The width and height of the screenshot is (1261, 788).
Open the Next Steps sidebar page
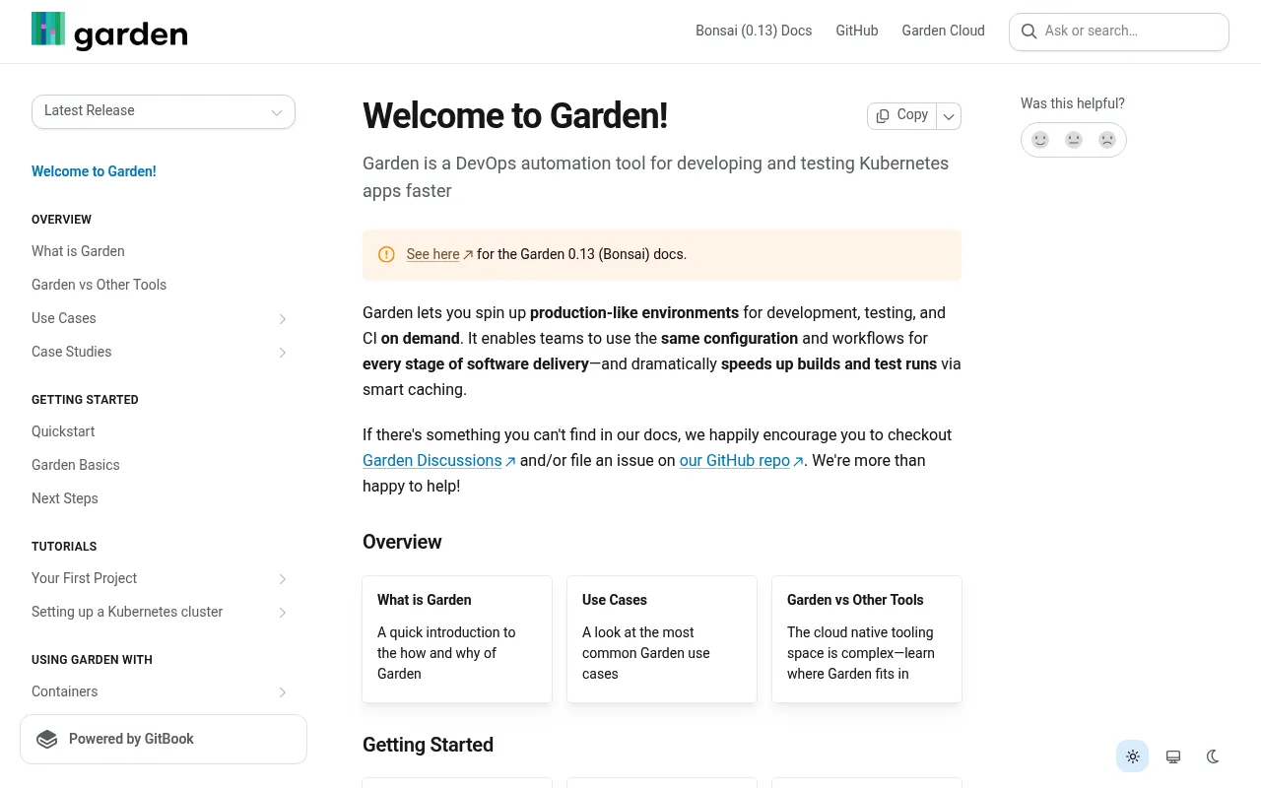[x=65, y=498]
